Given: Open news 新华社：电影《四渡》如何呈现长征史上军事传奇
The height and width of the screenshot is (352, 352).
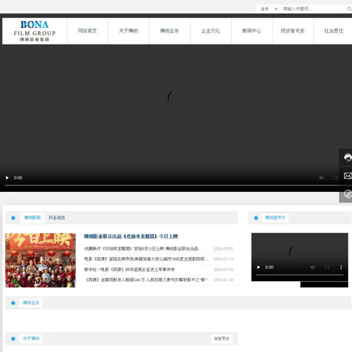Looking at the screenshot, I should tap(129, 269).
